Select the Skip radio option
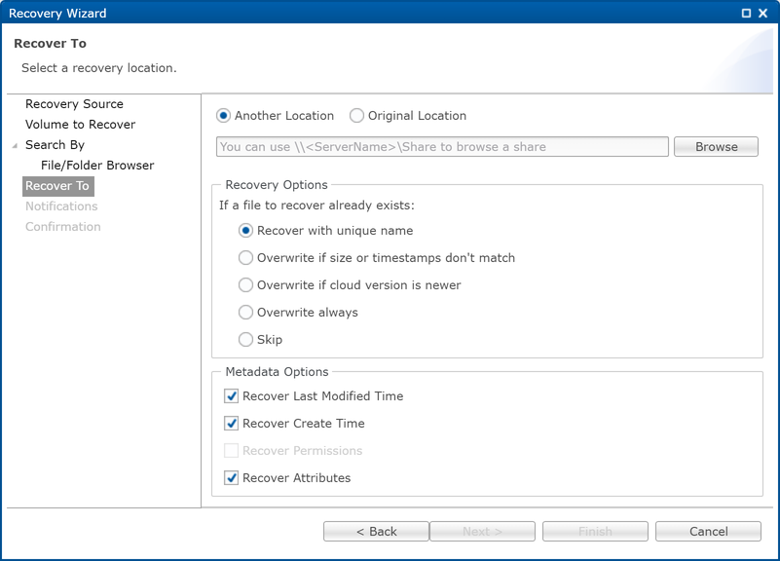Image resolution: width=780 pixels, height=561 pixels. 245,340
